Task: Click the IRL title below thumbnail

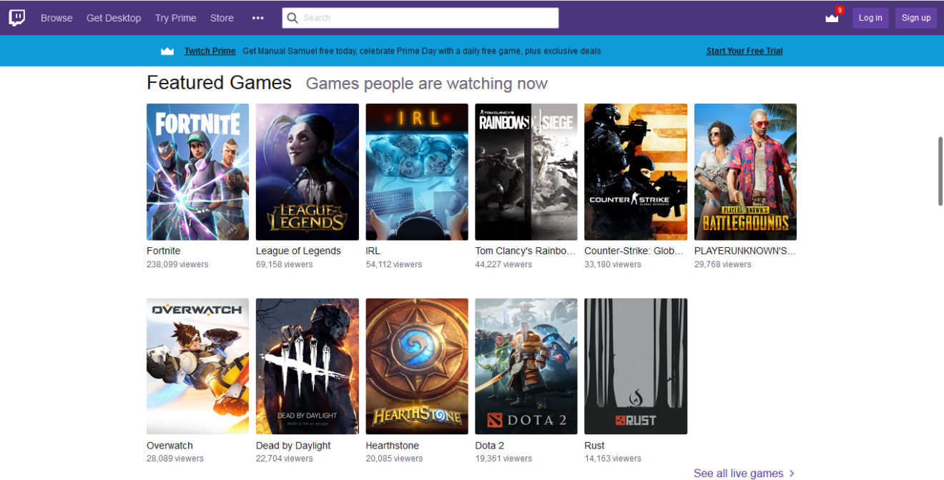Action: point(373,251)
